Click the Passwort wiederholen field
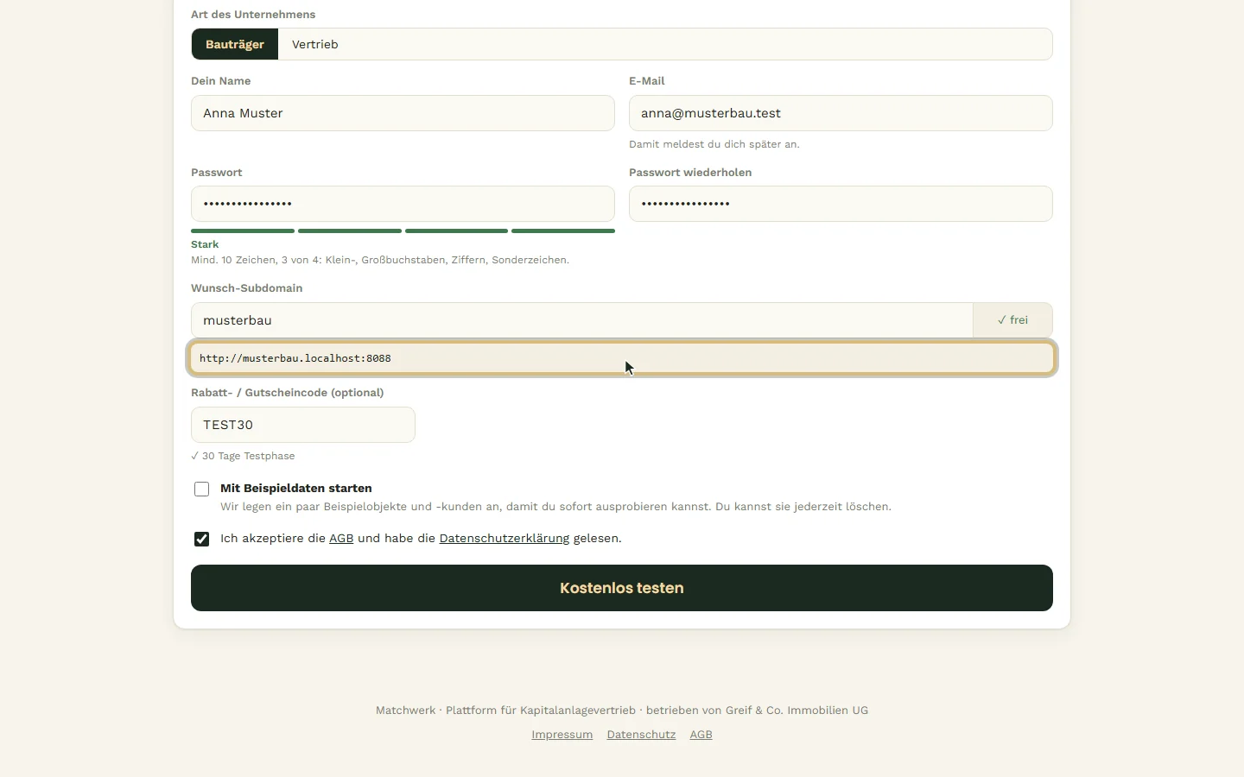The height and width of the screenshot is (777, 1244). click(x=841, y=204)
